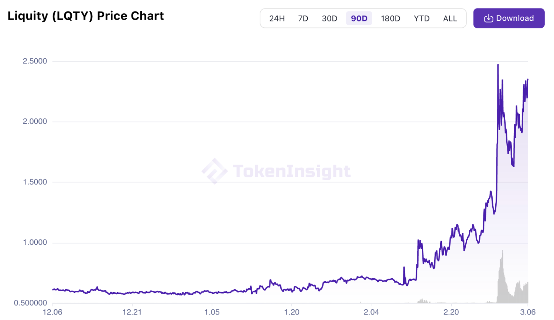Screen dimensions: 554x320
Task: Click the 3.06 end date label
Action: tap(527, 312)
